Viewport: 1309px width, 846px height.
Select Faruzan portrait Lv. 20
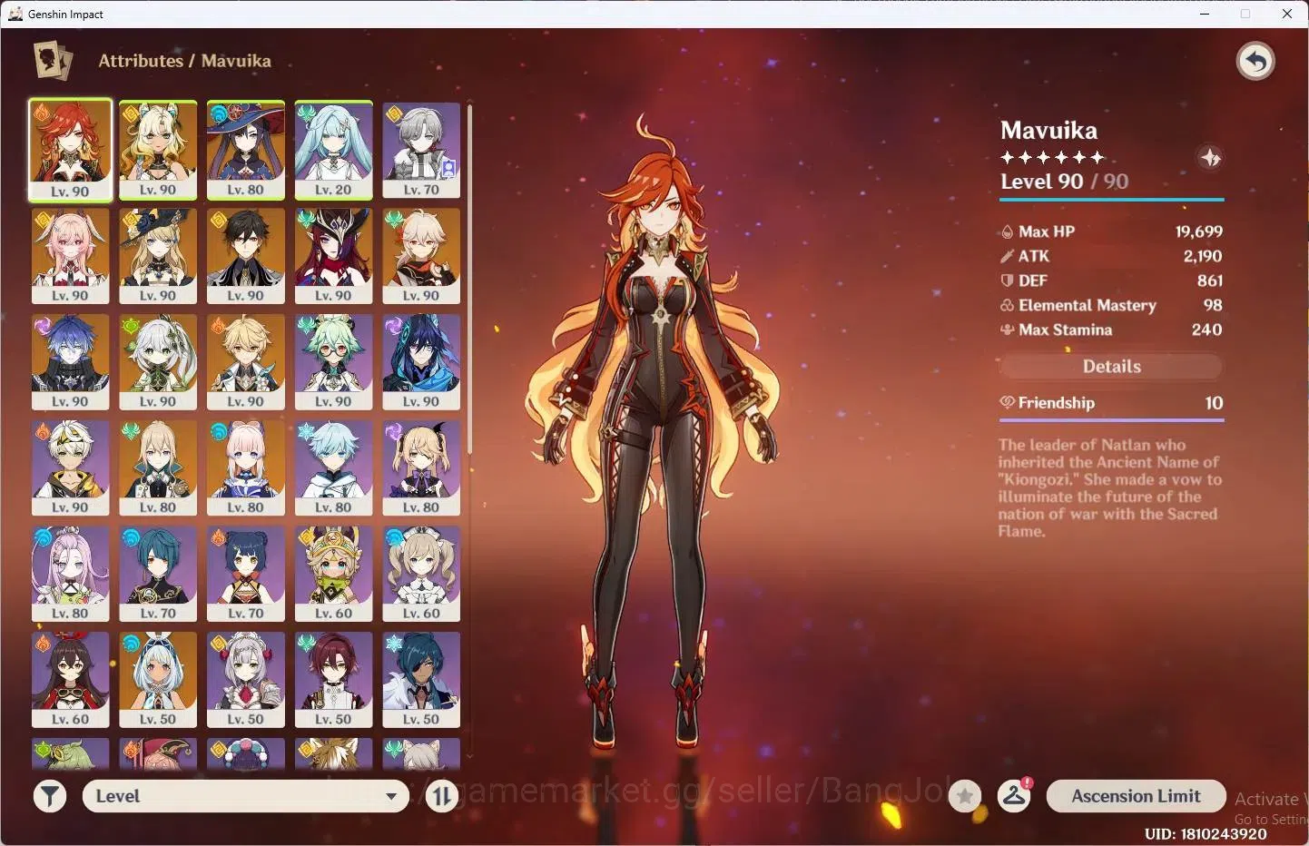(333, 150)
